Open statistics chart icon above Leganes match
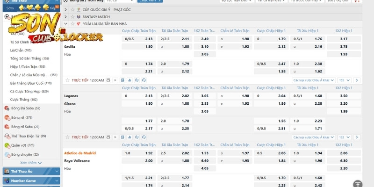The image size is (374, 187). (x=129, y=80)
